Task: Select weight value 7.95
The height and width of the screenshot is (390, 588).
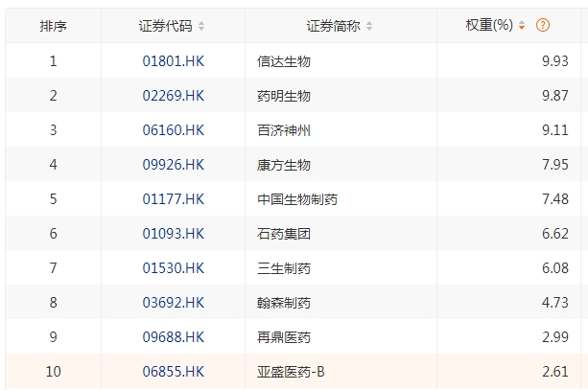Action: (555, 165)
